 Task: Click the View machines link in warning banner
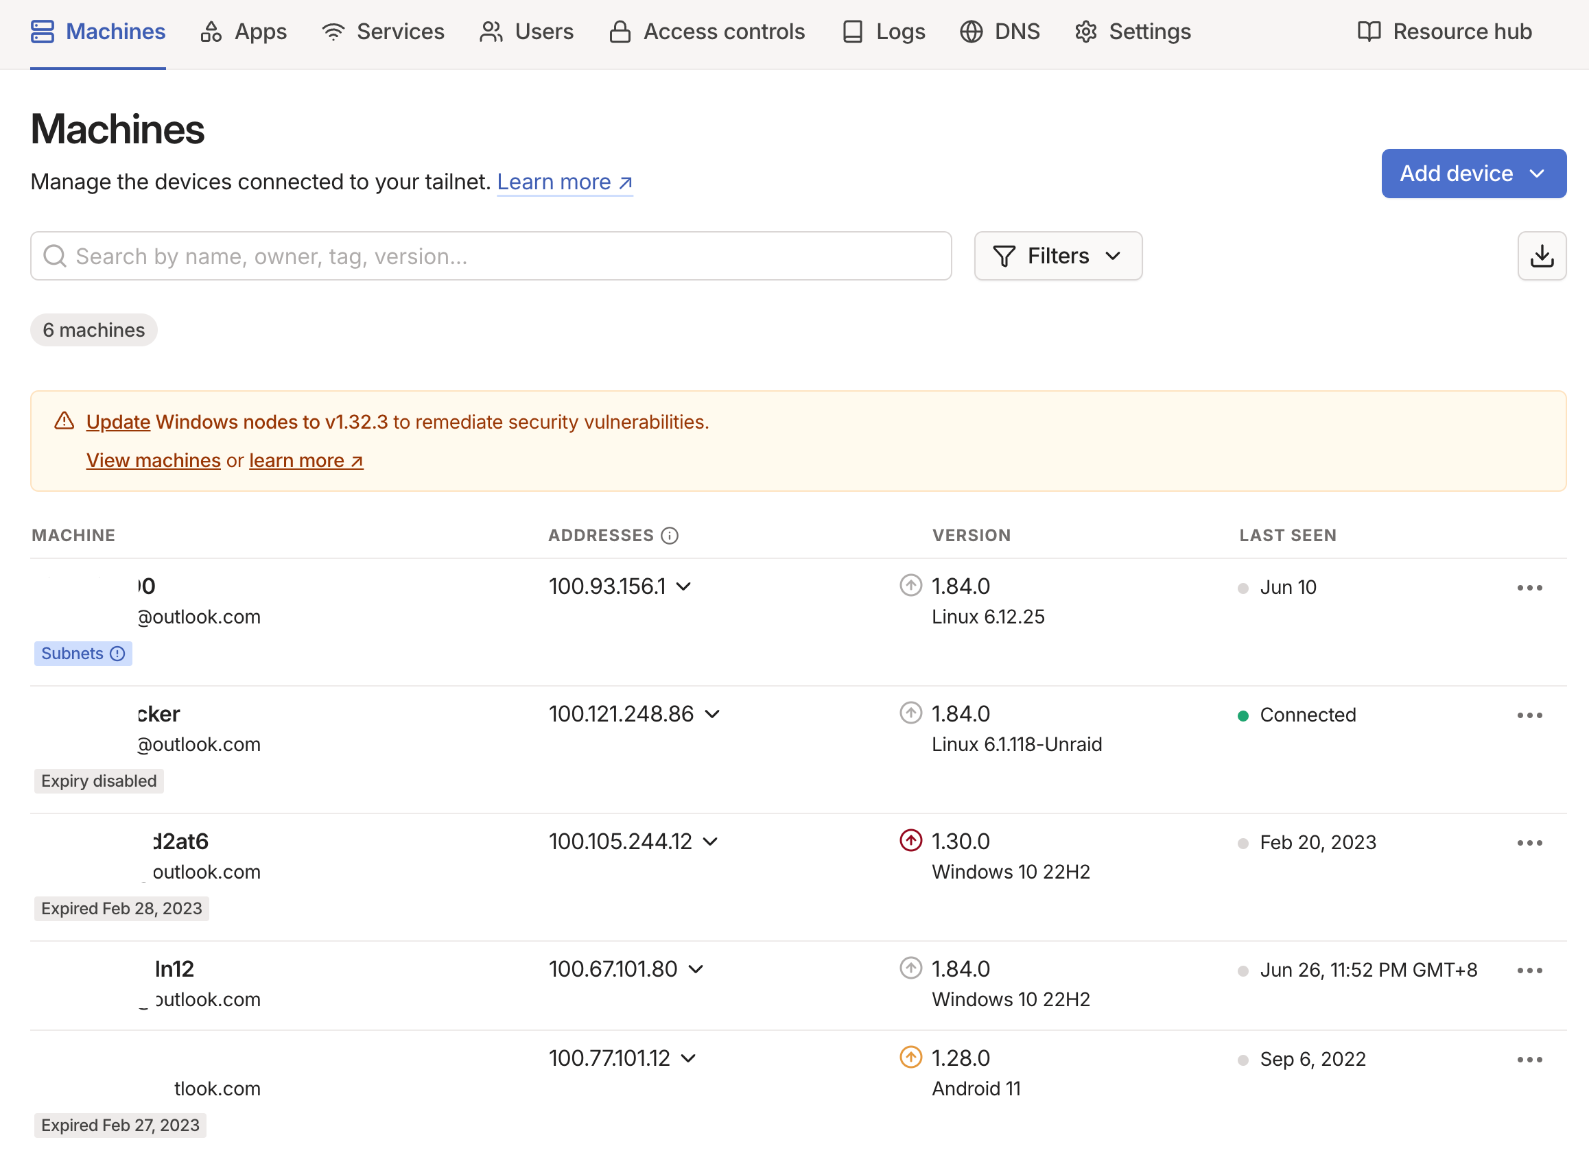[x=154, y=460]
